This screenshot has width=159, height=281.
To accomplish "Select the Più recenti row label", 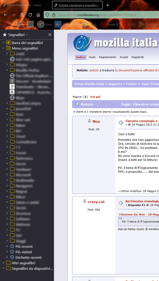I will 24,246.
